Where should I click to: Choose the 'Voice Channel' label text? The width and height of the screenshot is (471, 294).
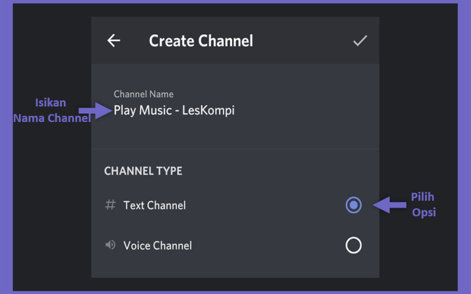158,245
